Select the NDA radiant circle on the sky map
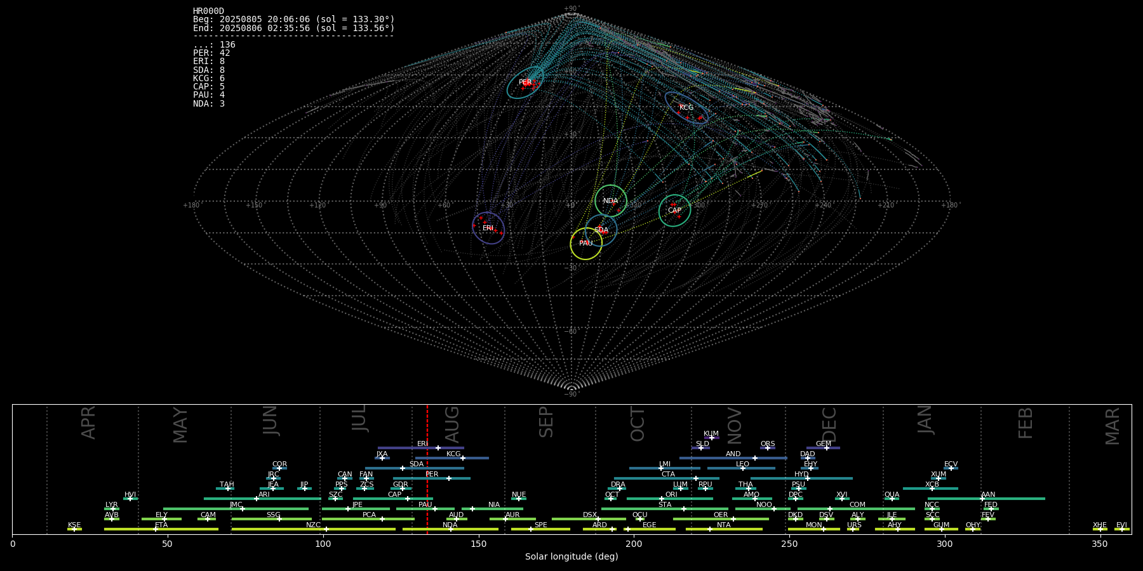Viewport: 1143px width, 571px height. coord(611,201)
